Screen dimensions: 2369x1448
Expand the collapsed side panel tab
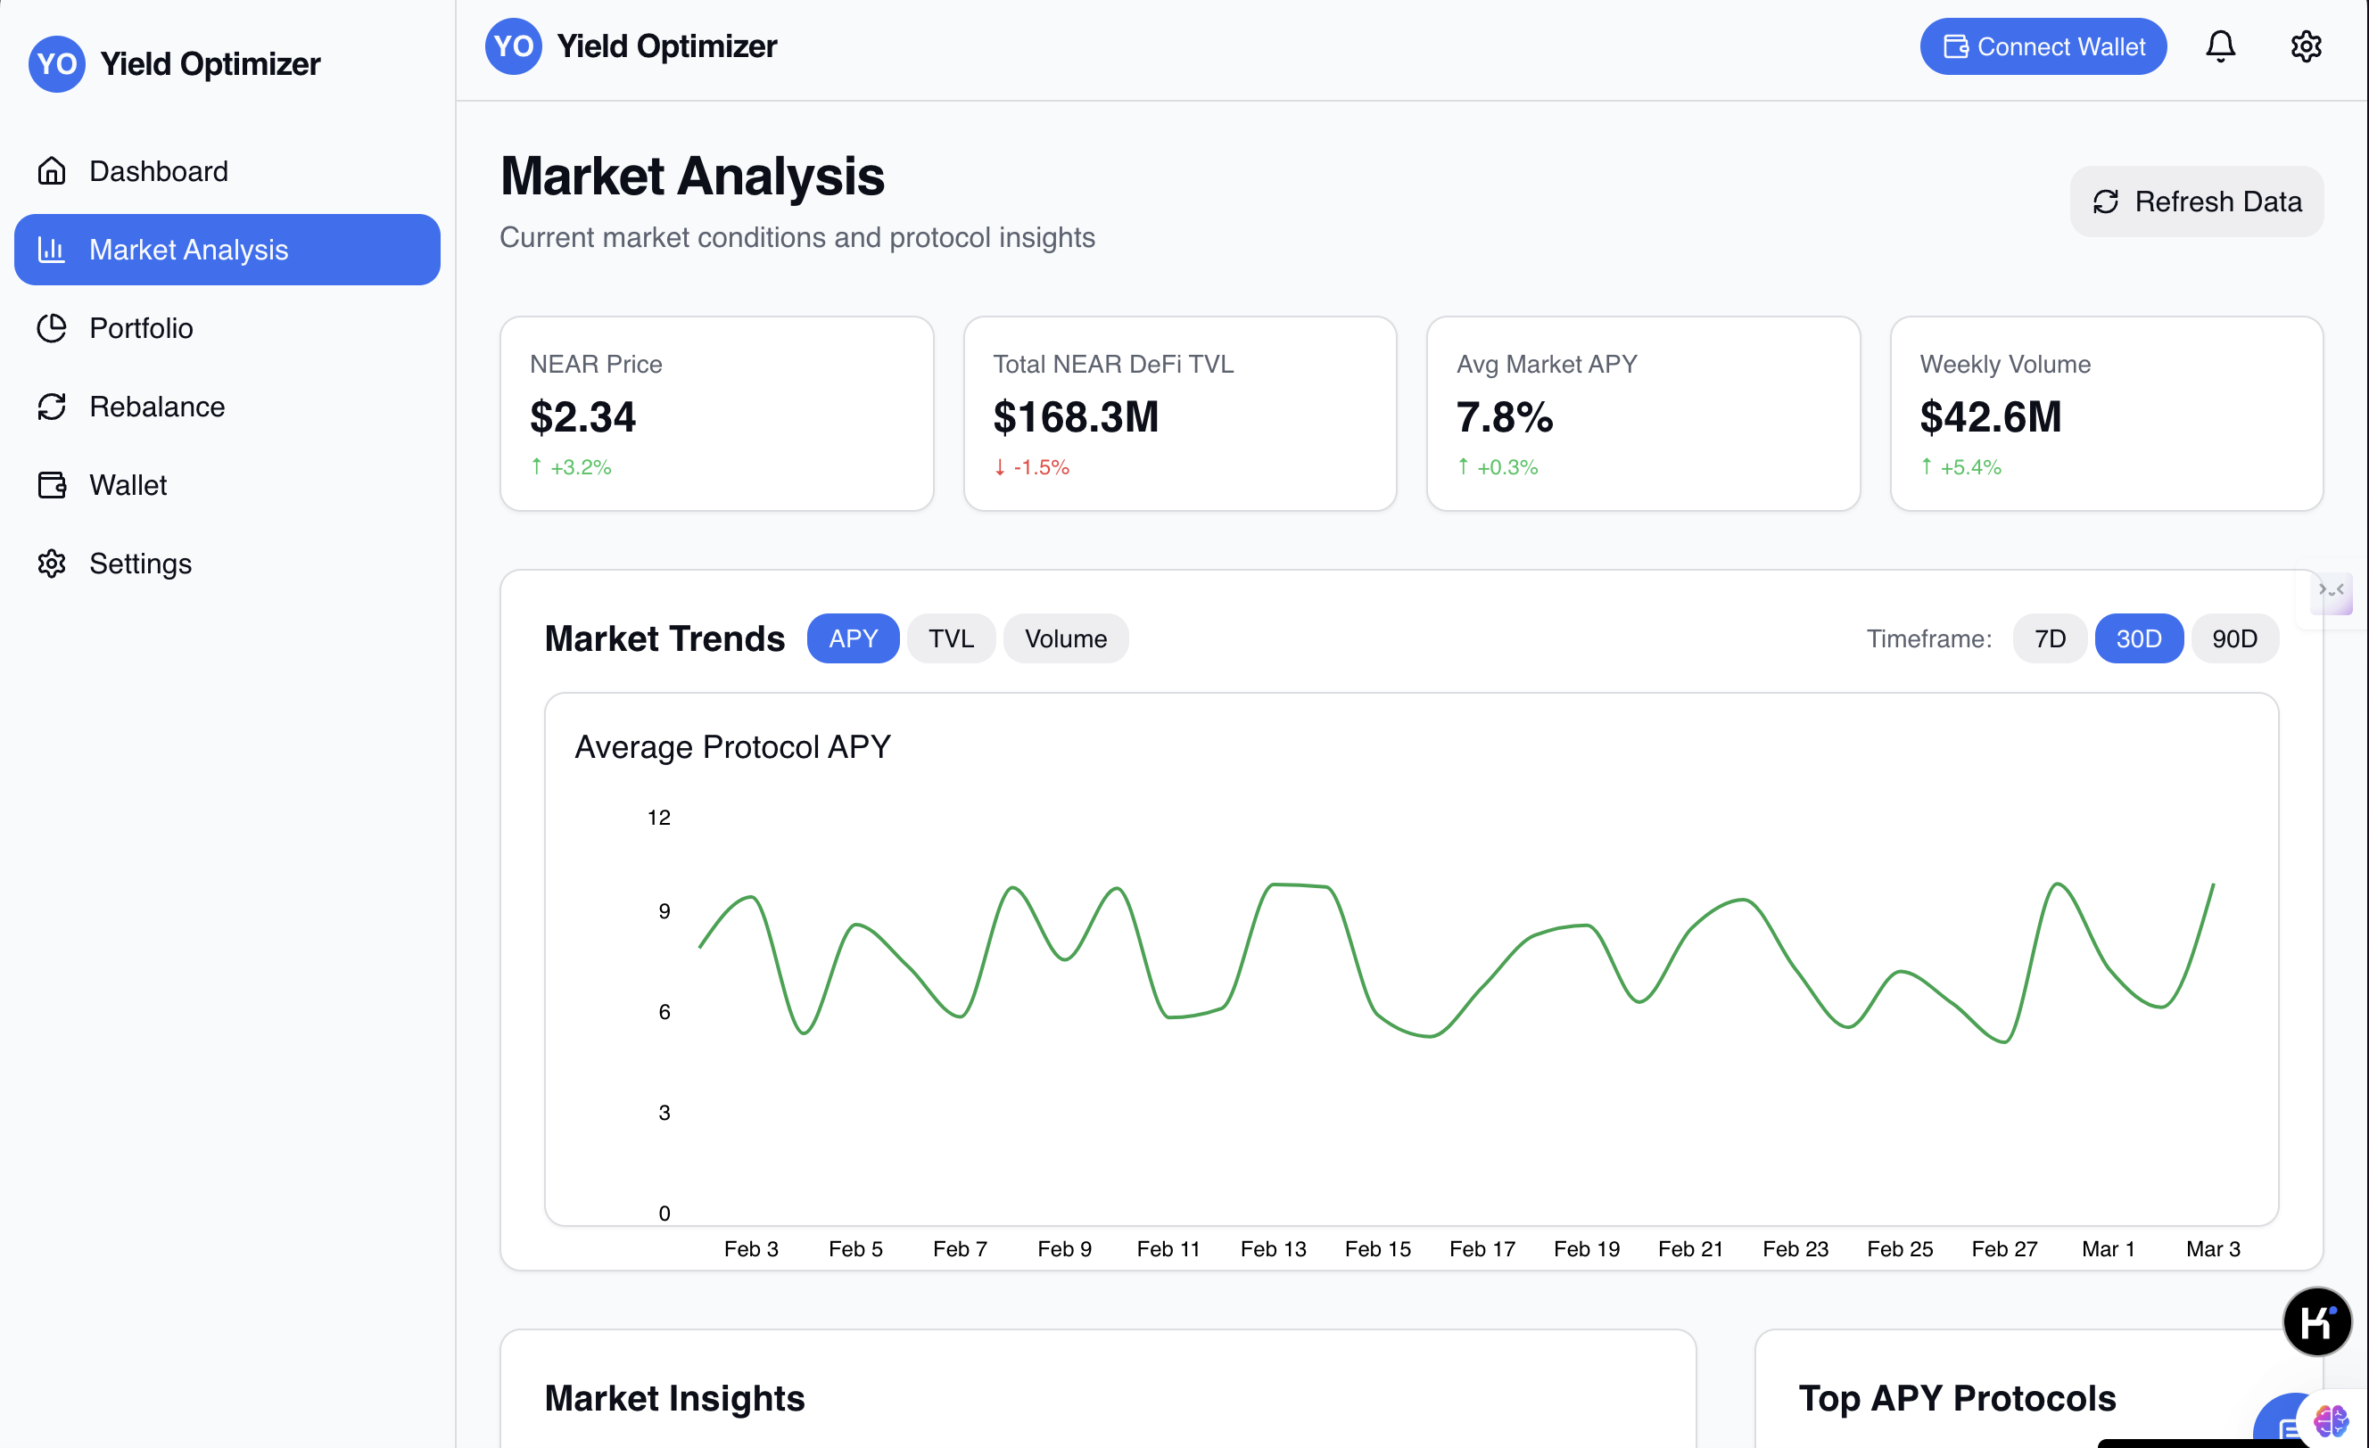2331,592
